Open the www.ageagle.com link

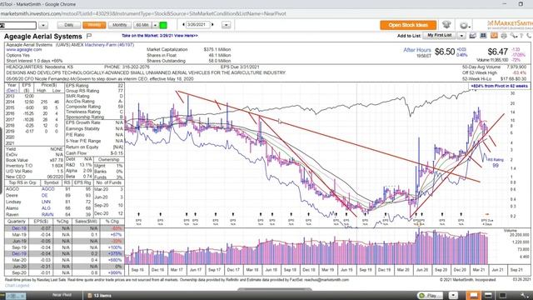(x=24, y=50)
